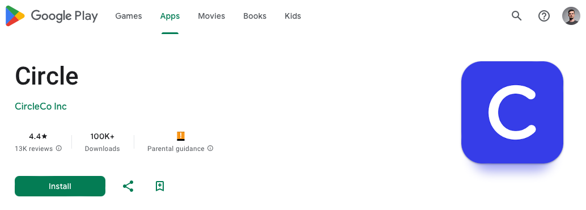Viewport: 586px width, 210px height.
Task: Select the Apps tab
Action: pyautogui.click(x=170, y=16)
